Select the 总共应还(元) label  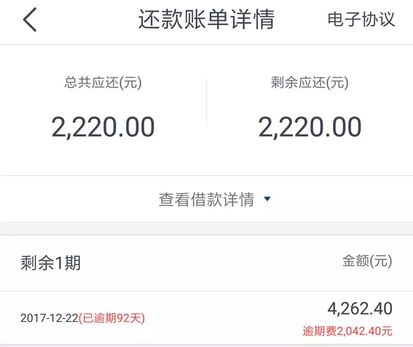(x=103, y=83)
